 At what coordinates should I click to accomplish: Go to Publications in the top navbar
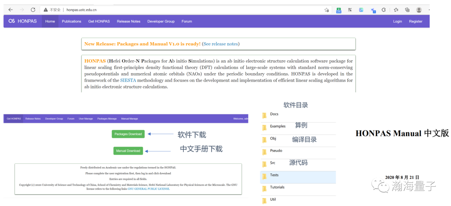(x=72, y=21)
